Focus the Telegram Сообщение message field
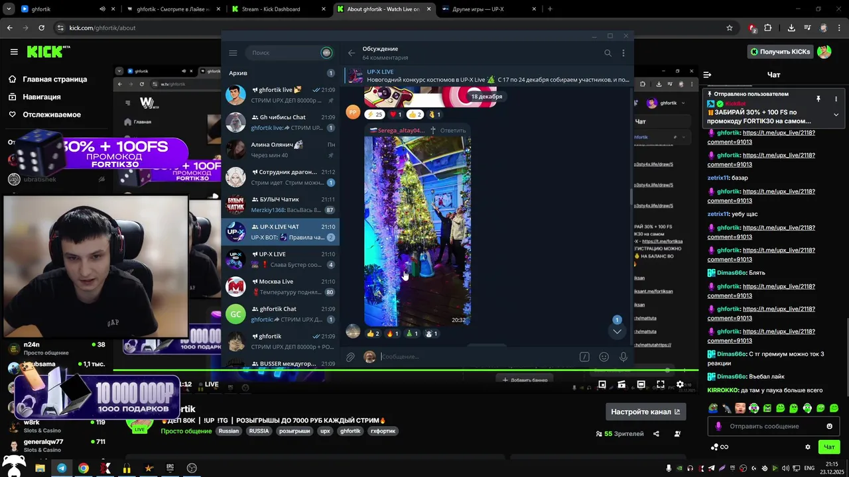 click(x=478, y=357)
